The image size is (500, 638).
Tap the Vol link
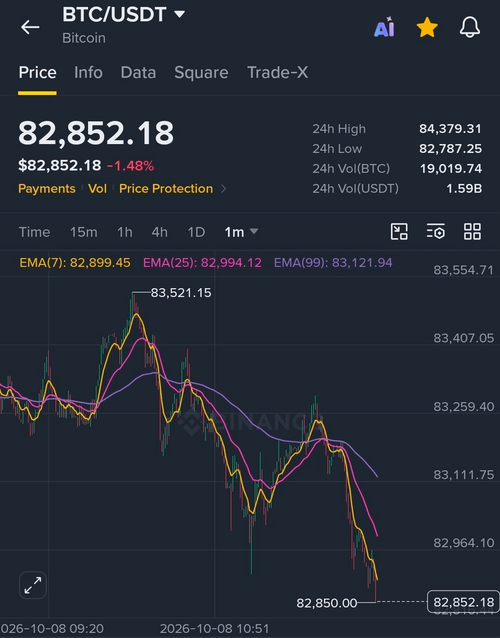pos(97,189)
